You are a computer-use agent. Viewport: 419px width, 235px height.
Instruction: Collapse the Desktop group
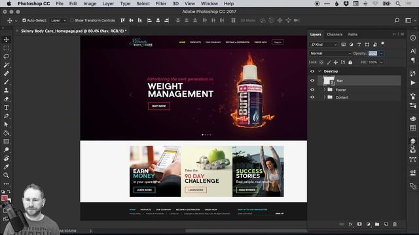click(x=319, y=71)
